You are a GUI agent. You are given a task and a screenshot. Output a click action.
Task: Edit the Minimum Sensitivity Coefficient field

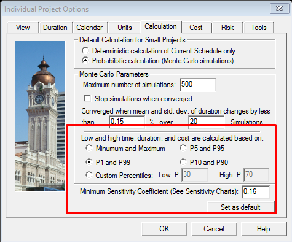point(256,192)
